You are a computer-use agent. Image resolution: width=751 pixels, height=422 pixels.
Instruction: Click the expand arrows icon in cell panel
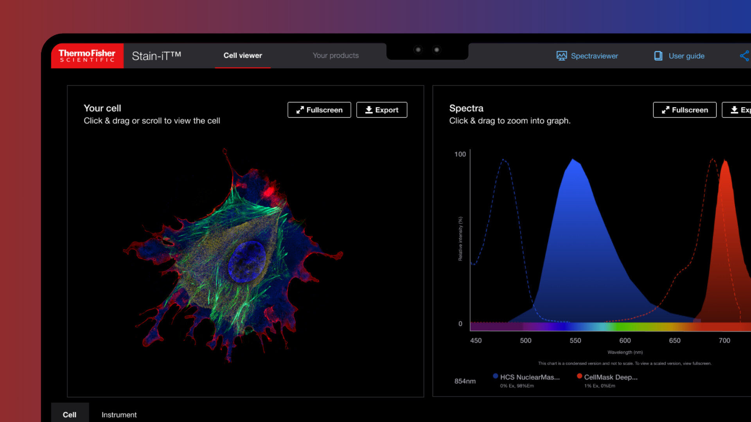pyautogui.click(x=300, y=110)
